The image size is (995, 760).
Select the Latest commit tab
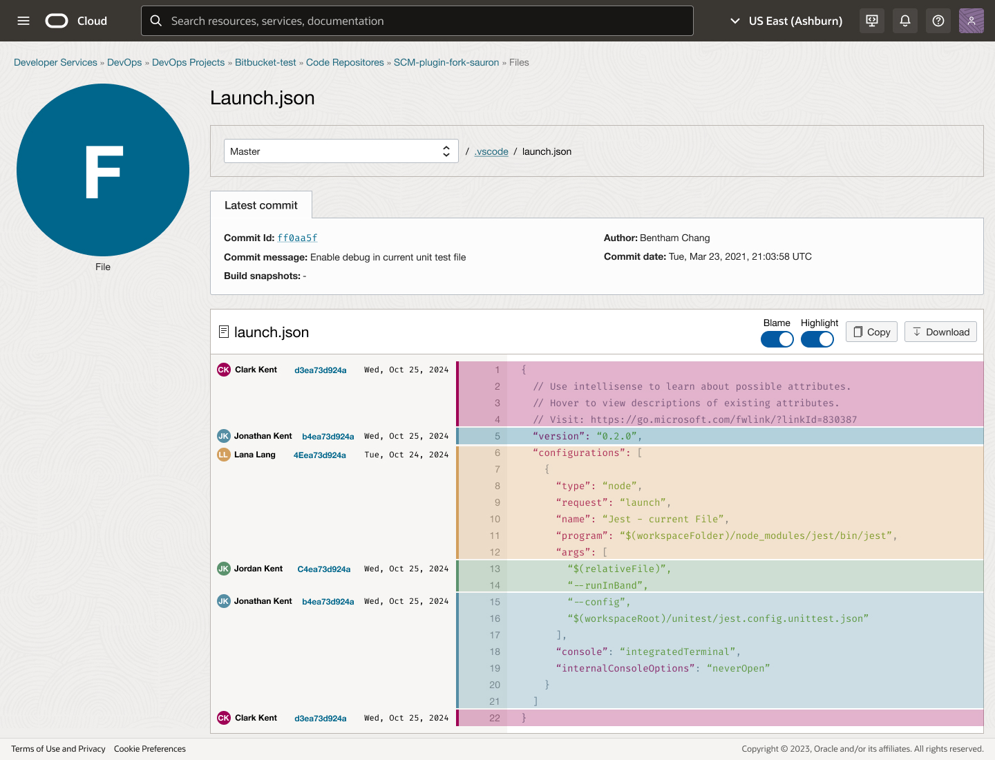(260, 205)
